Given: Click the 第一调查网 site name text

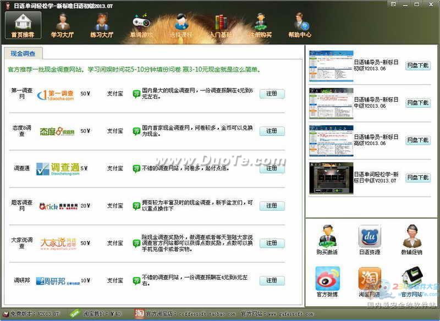Looking at the screenshot, I should click(22, 93).
